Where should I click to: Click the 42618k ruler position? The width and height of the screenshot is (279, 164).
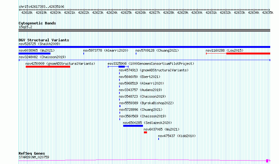point(27,13)
